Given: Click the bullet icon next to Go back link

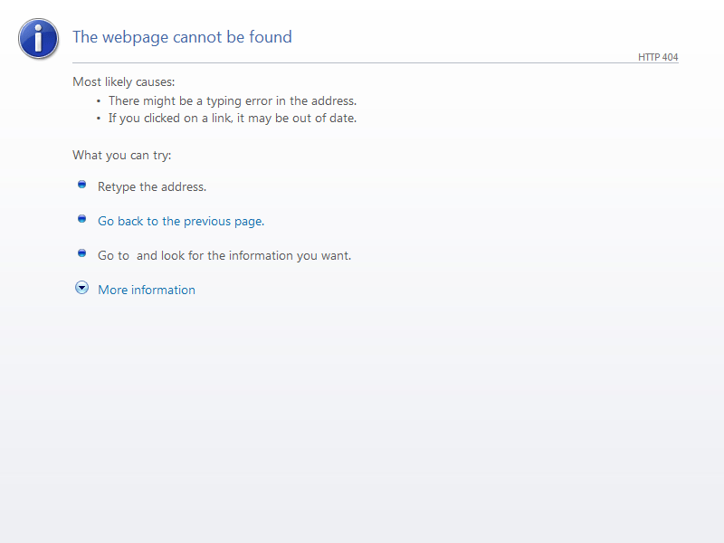Looking at the screenshot, I should tap(81, 219).
